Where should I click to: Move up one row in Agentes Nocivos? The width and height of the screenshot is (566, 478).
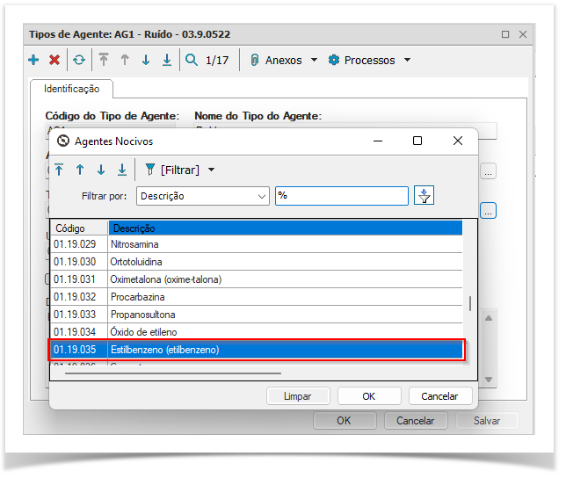click(80, 170)
